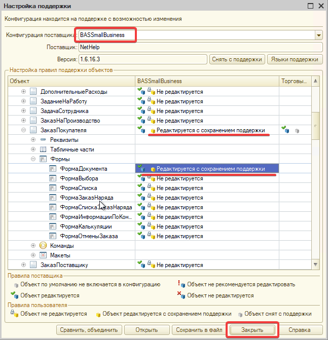Viewport: 328px width, 340px height.
Task: Click the lock status icon in ЗаданиеНаРаботу row
Action: click(x=150, y=101)
